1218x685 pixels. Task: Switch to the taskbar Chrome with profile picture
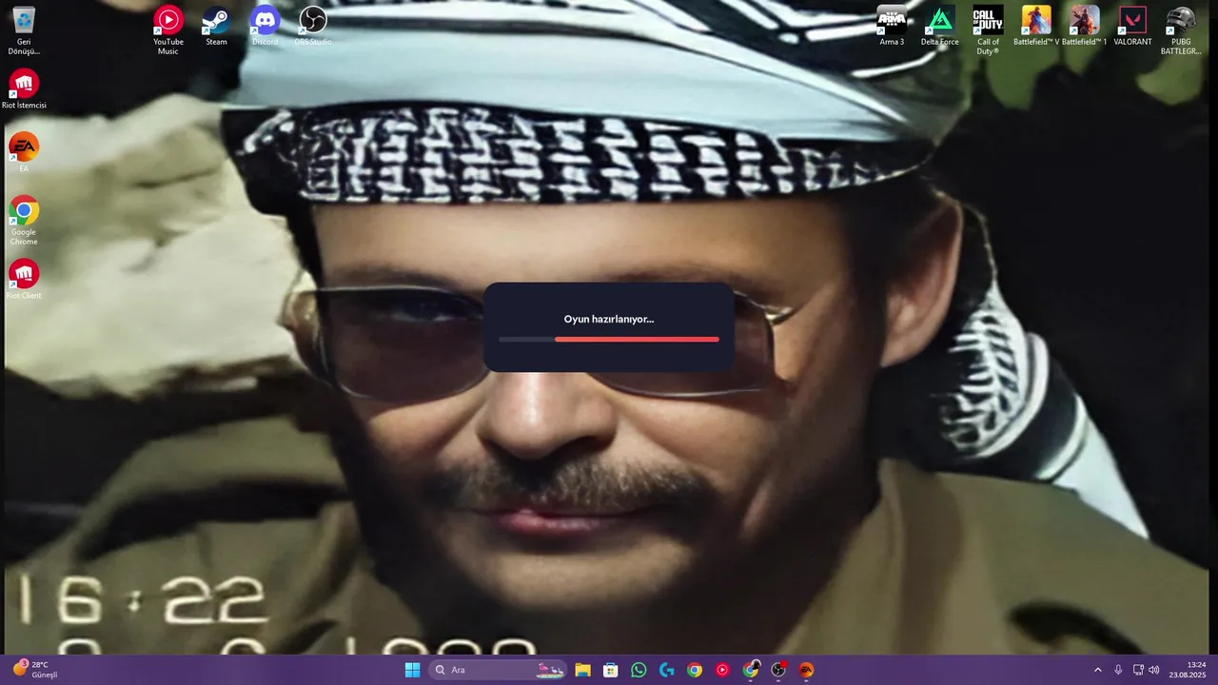coord(751,670)
